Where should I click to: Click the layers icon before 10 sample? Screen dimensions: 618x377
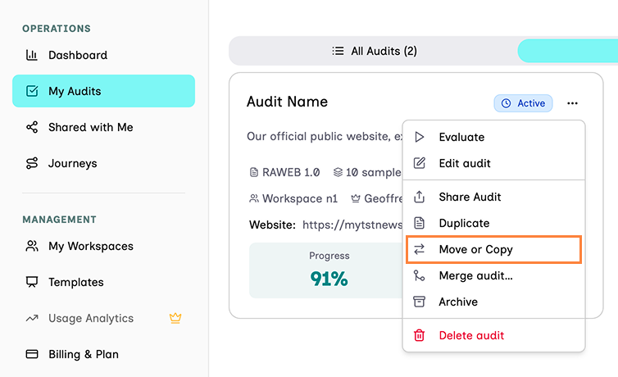338,172
